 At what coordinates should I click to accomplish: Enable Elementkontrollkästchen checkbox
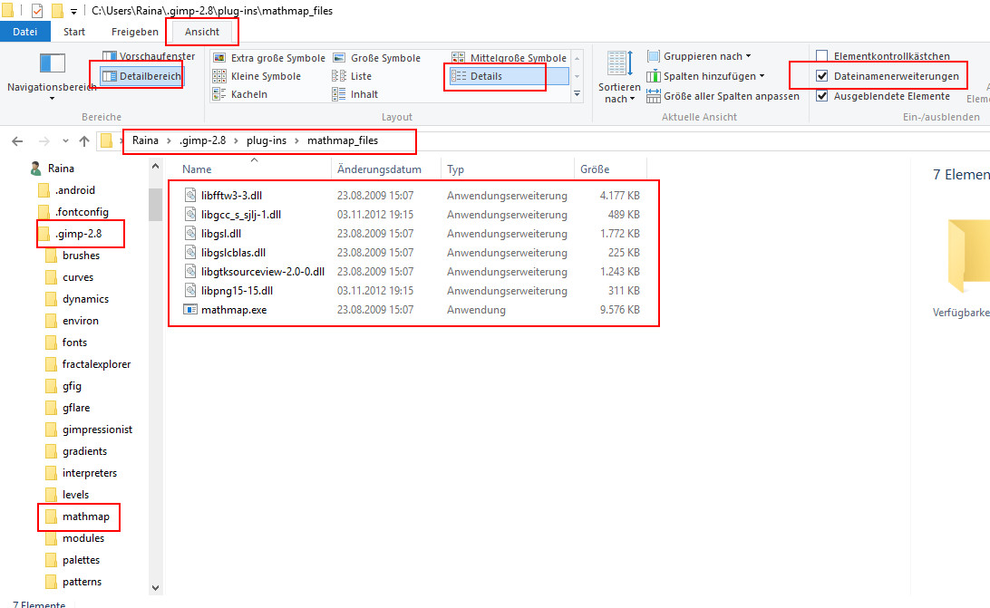click(x=822, y=56)
